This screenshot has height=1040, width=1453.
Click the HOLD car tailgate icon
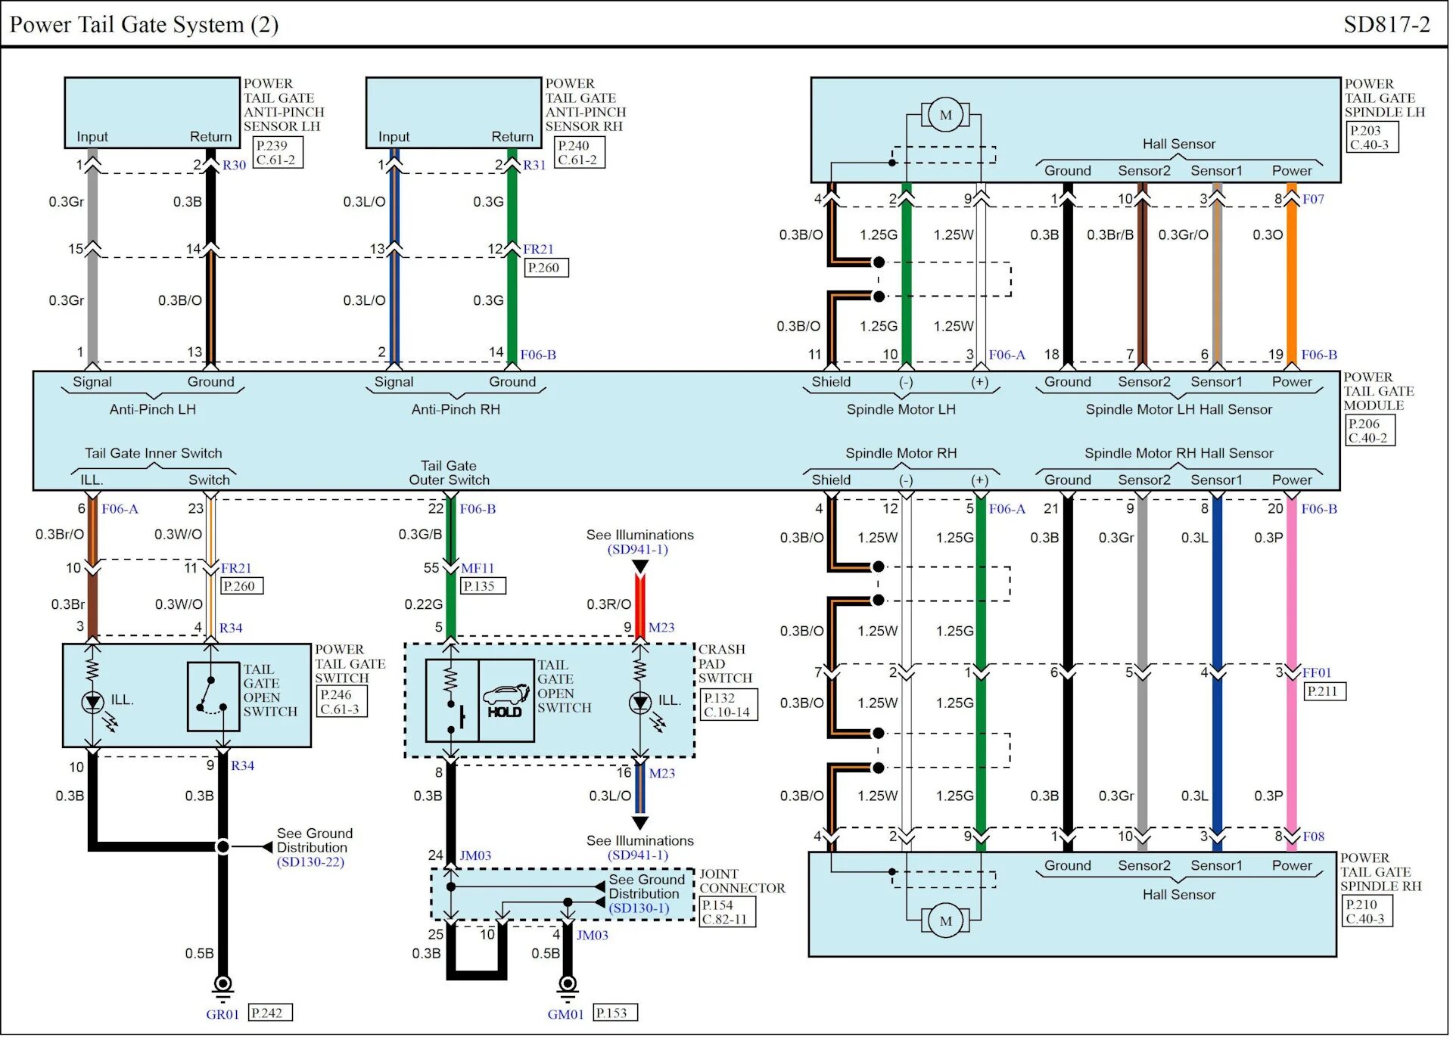(x=506, y=701)
